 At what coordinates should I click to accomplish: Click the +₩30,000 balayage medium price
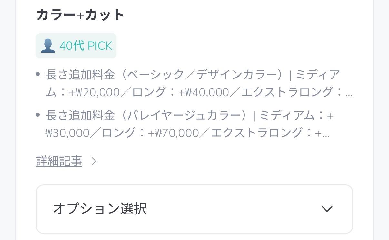coord(67,133)
